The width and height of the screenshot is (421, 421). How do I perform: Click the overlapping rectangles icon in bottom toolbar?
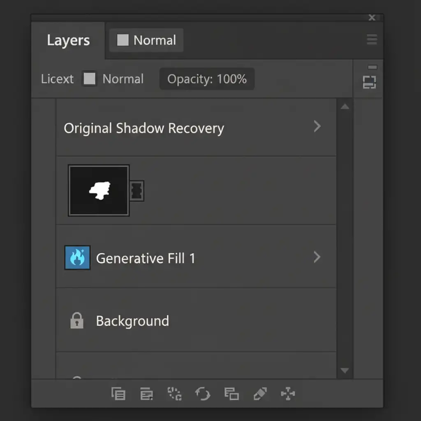[x=231, y=394]
